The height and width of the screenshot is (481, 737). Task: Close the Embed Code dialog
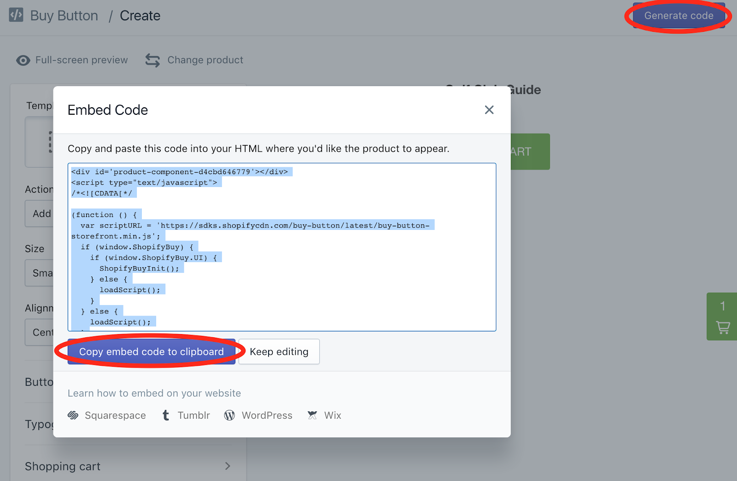(x=489, y=110)
